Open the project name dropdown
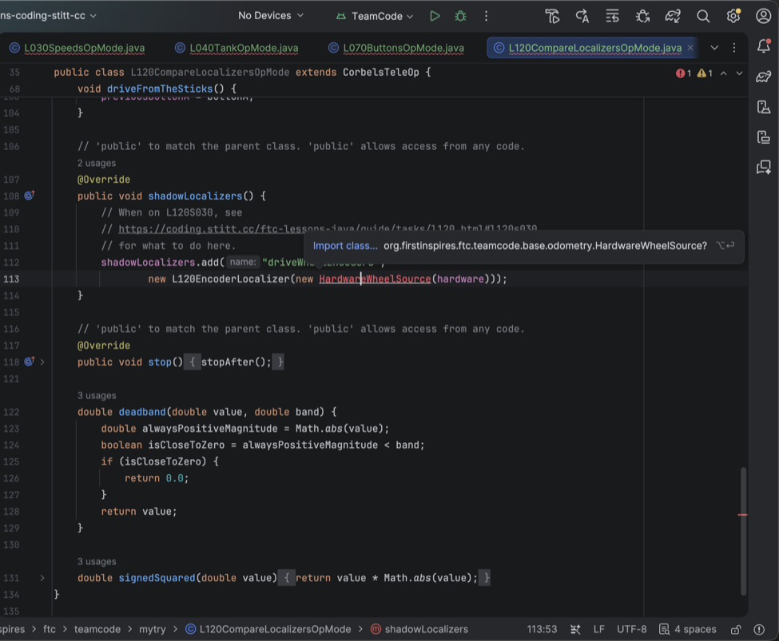Screen dimensions: 779x641 click(48, 15)
